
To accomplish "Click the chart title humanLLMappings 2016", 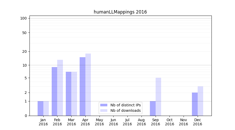I will (x=120, y=12).
